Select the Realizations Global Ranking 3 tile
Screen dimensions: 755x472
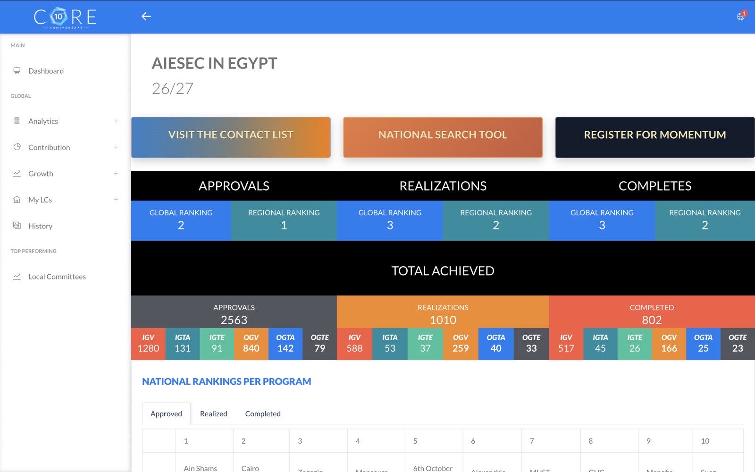pos(390,220)
